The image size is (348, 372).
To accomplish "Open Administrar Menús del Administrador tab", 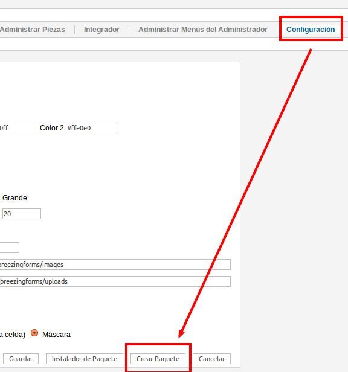I will click(x=203, y=30).
